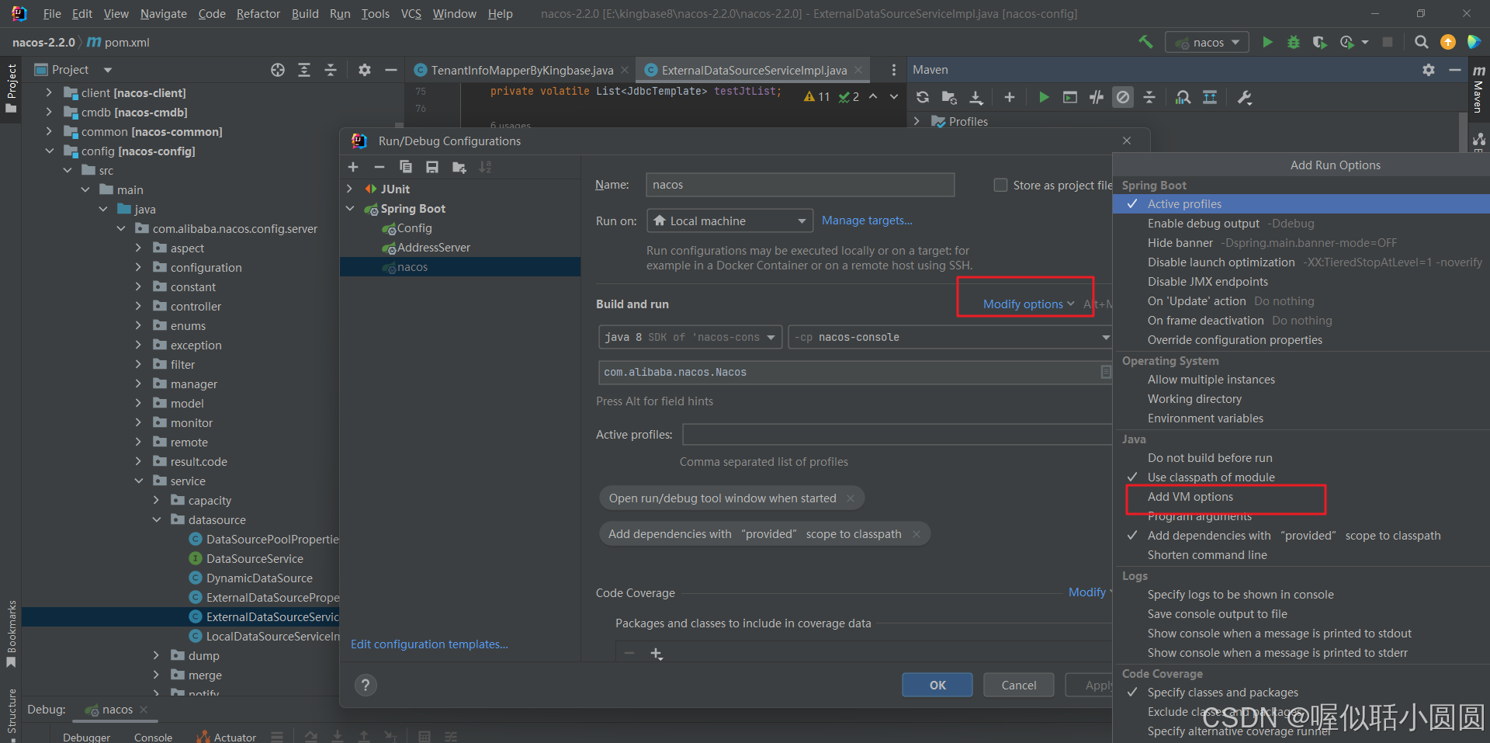The image size is (1490, 743).
Task: Copy the selected run configuration
Action: point(406,167)
